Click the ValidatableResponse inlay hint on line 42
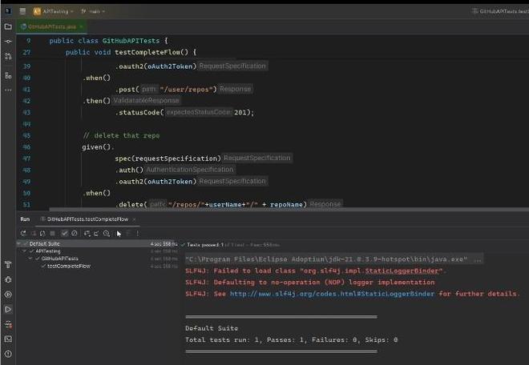This screenshot has width=529, height=365. point(146,100)
